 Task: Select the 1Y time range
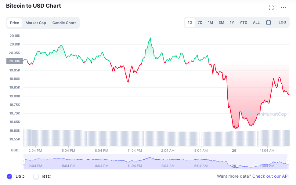(232, 22)
